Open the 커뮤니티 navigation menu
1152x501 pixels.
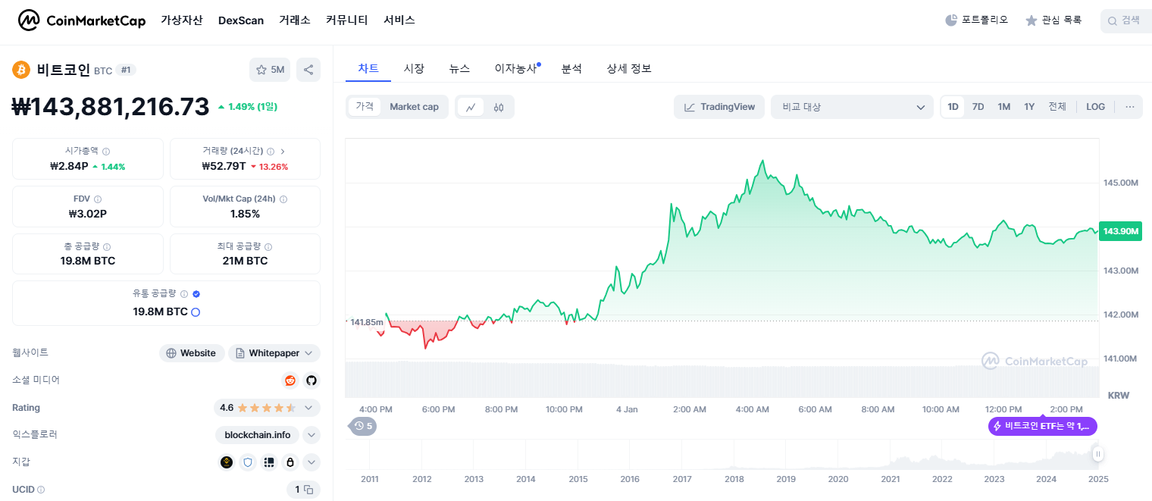[347, 20]
